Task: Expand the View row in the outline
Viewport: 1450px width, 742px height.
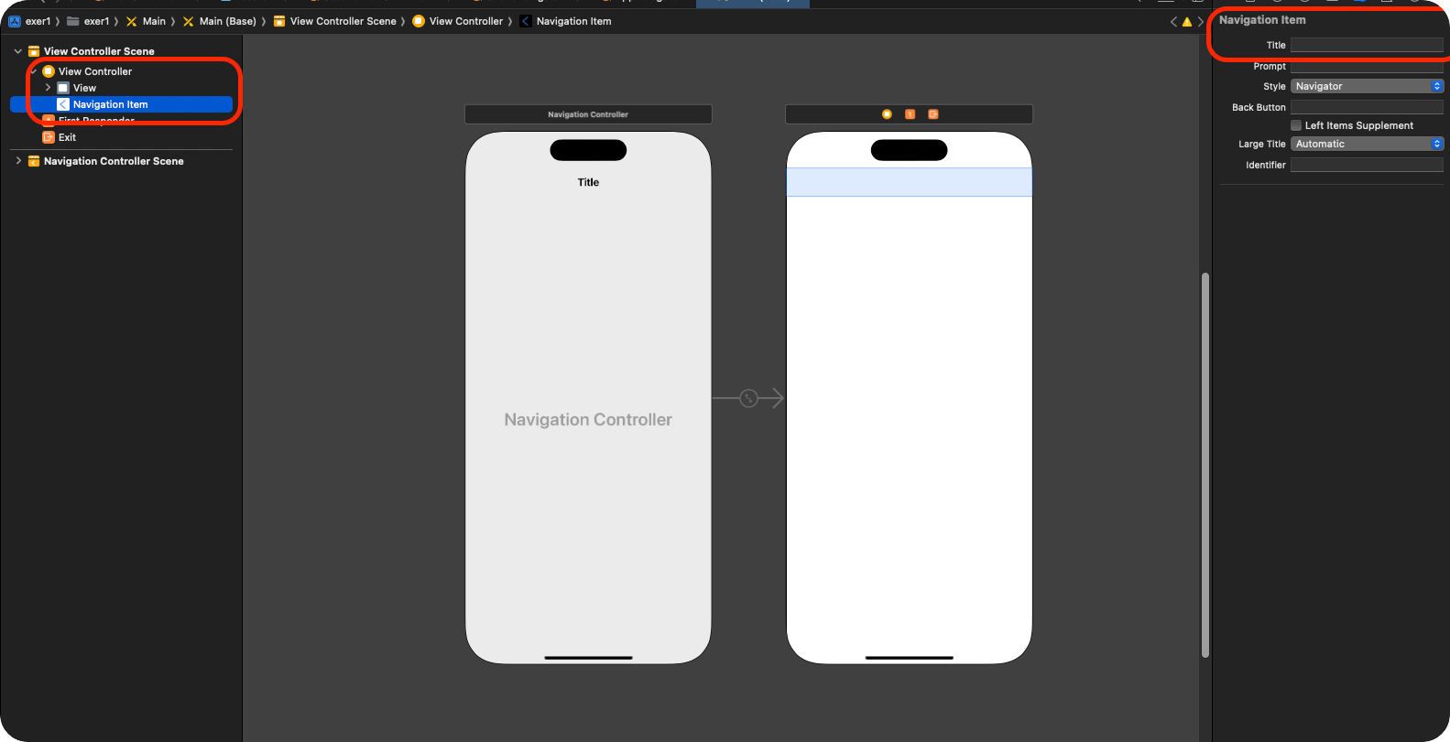Action: tap(49, 88)
